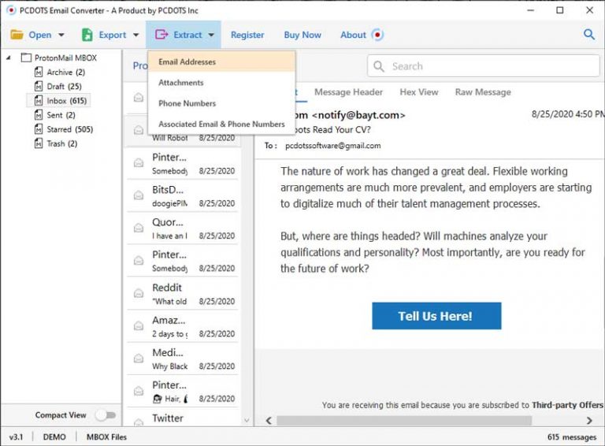Click the horizontal scrollbar thumb in preview
605x446 pixels.
tap(404, 420)
